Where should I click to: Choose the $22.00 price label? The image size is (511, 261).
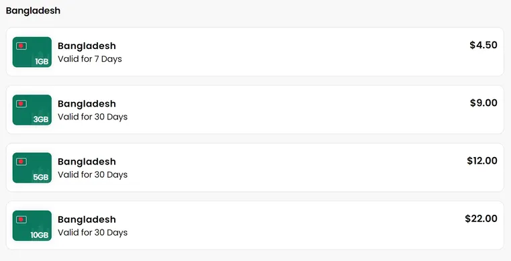[481, 219]
